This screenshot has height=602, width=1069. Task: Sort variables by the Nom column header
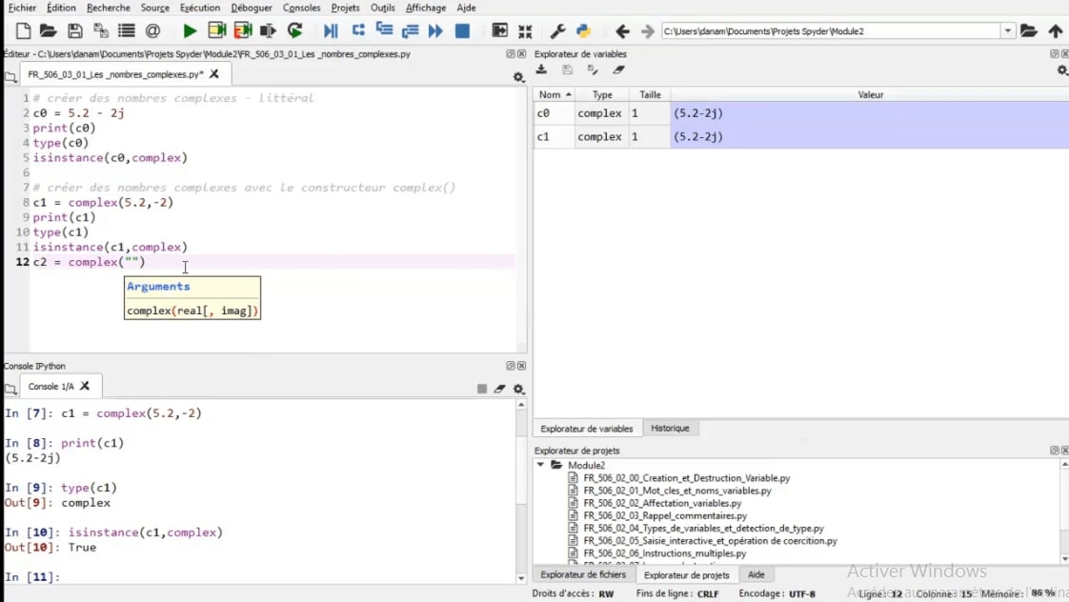(551, 95)
